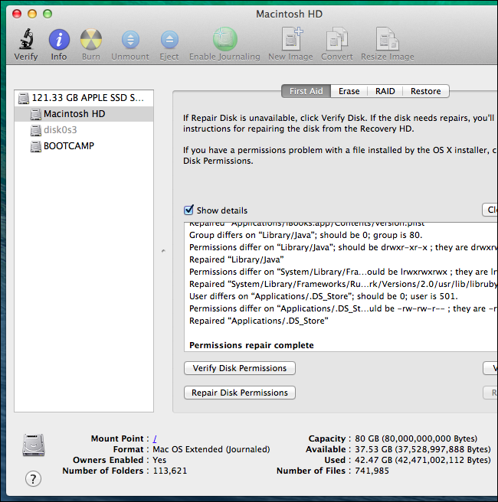
Task: Click the splitter handle between sidebar and panel
Action: coord(163,251)
